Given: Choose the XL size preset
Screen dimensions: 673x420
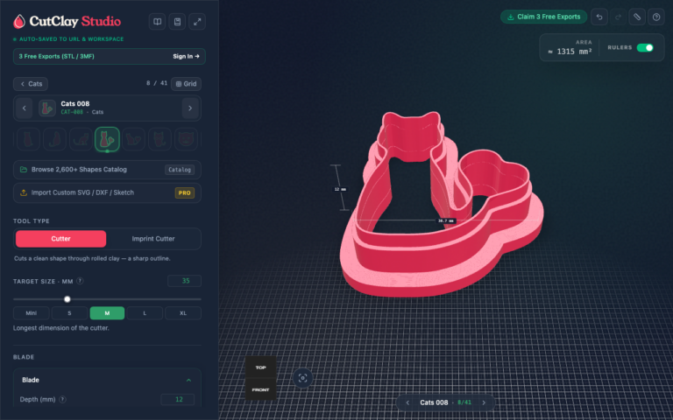Looking at the screenshot, I should [183, 313].
